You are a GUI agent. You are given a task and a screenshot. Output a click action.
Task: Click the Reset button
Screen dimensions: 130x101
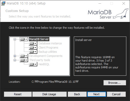tap(18, 94)
